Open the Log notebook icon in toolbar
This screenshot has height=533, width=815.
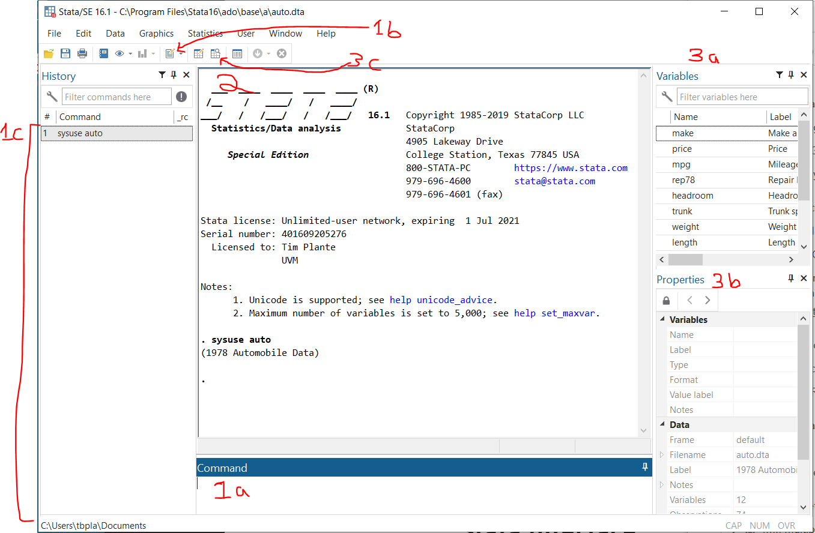(x=103, y=53)
